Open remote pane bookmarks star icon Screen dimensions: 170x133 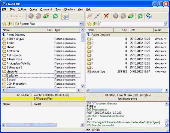89,24
